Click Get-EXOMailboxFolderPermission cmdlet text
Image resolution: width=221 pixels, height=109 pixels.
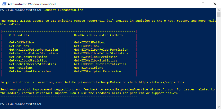coord(101,50)
